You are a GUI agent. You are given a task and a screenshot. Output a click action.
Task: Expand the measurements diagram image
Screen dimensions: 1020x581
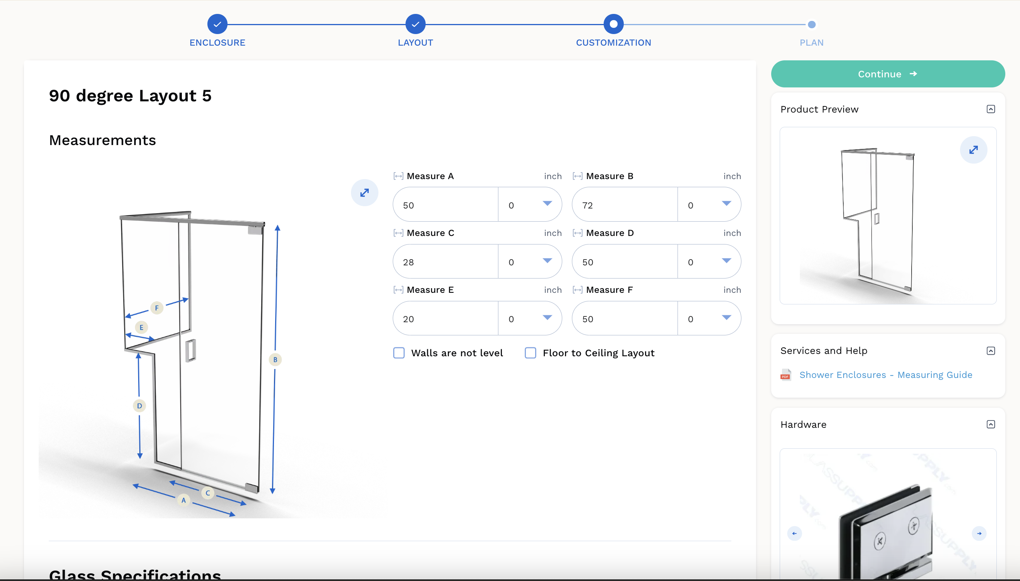tap(365, 193)
